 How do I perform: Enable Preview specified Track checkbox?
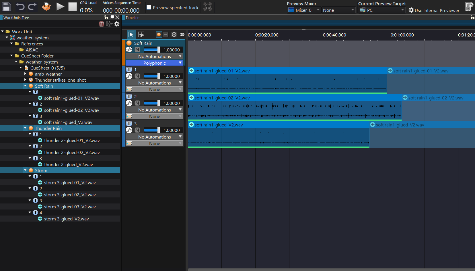tap(149, 7)
